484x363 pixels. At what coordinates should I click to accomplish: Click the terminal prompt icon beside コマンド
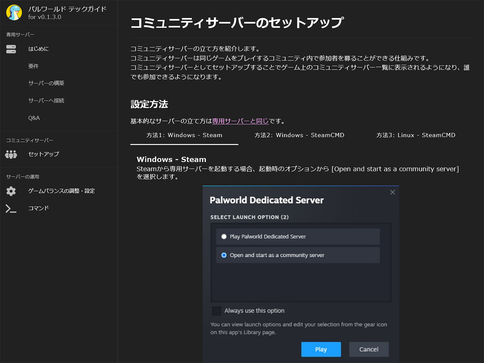point(11,208)
